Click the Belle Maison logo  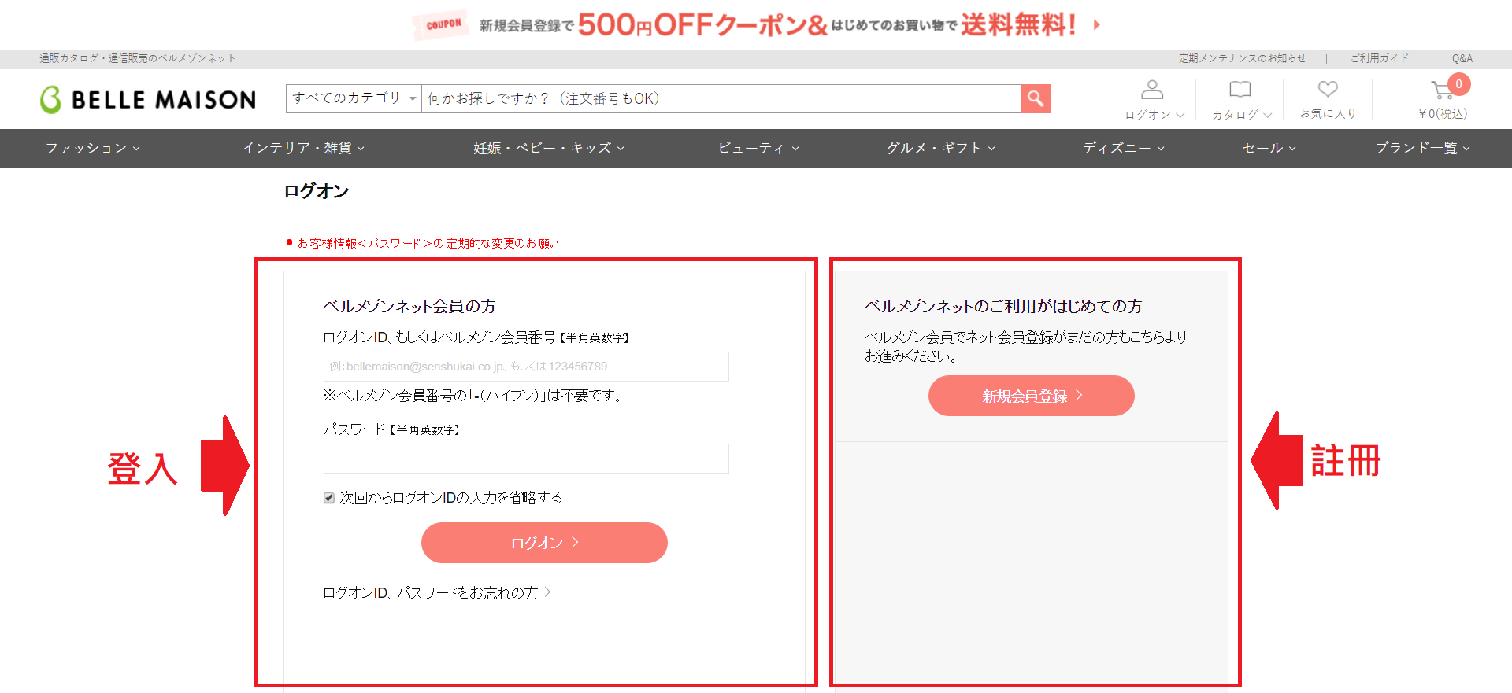[x=149, y=100]
